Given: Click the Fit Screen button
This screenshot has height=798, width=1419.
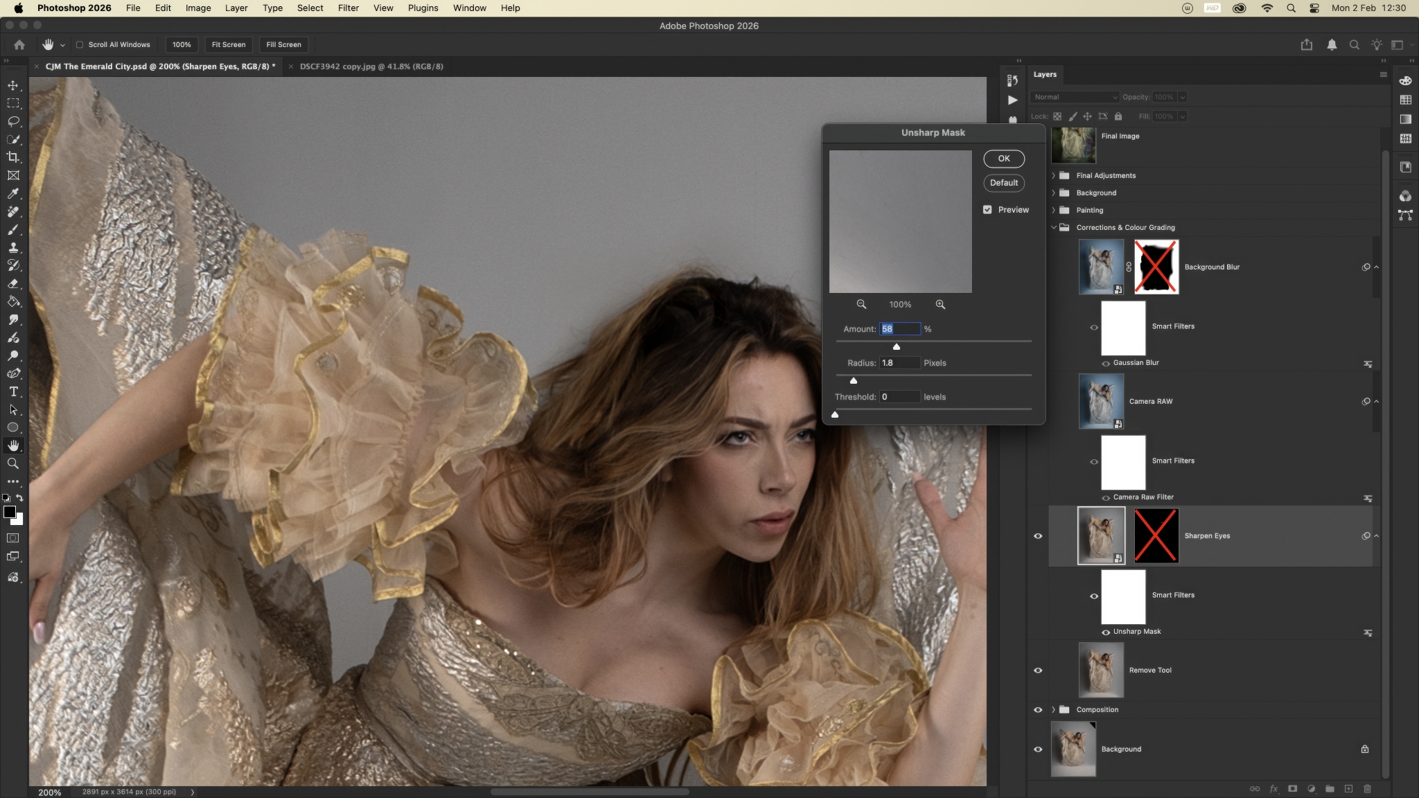Looking at the screenshot, I should 228,44.
